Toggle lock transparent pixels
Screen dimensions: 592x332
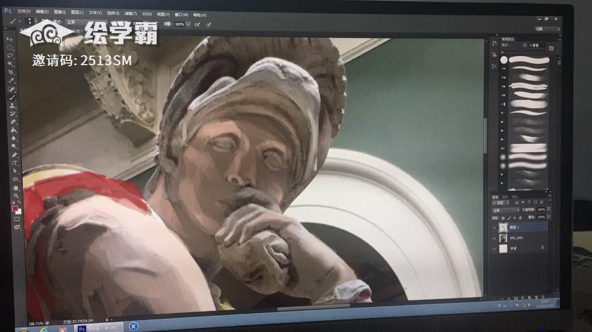[503, 218]
